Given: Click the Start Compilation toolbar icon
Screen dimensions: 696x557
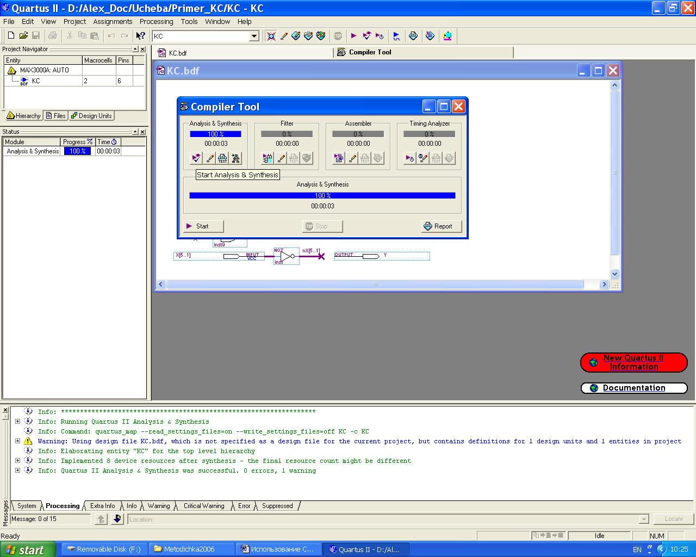Looking at the screenshot, I should [x=353, y=36].
